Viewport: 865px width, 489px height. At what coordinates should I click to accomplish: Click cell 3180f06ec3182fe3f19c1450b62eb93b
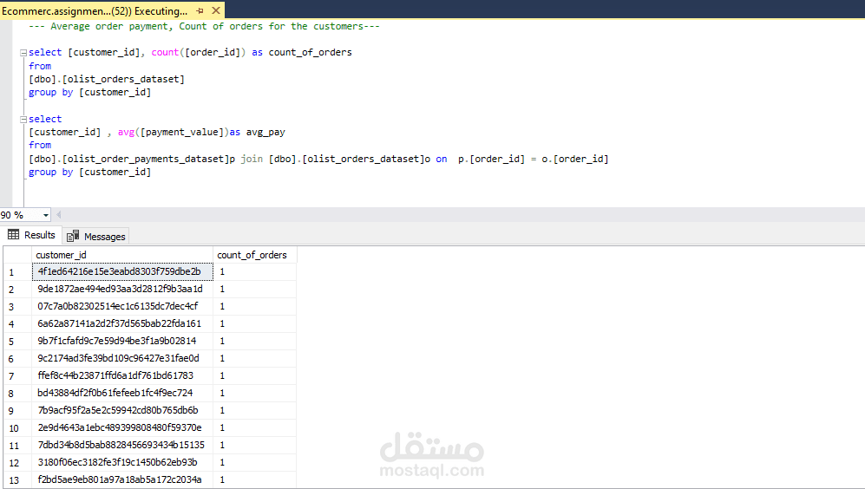122,462
